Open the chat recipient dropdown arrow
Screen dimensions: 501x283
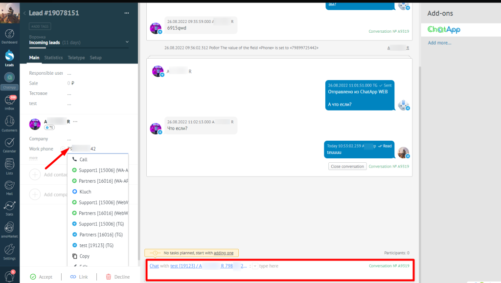[x=254, y=266]
